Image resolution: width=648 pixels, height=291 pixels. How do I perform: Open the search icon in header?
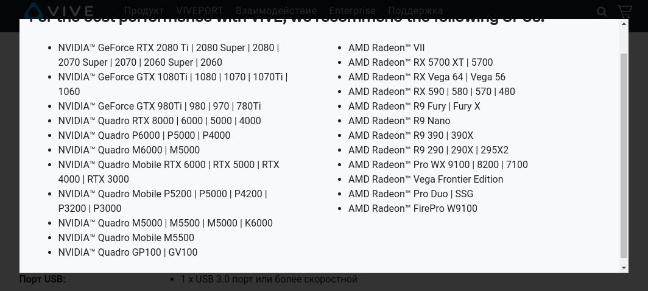602,12
